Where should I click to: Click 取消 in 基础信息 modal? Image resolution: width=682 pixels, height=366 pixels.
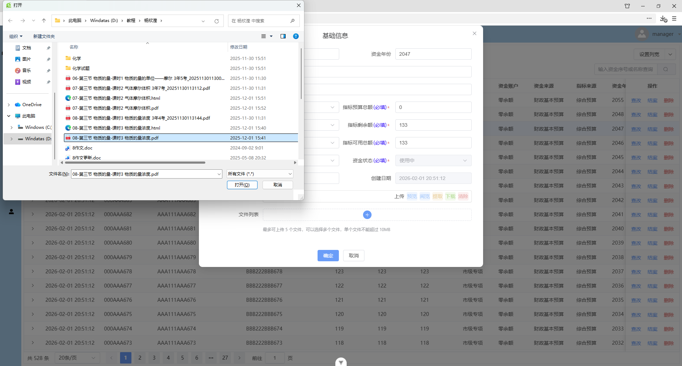pos(354,256)
